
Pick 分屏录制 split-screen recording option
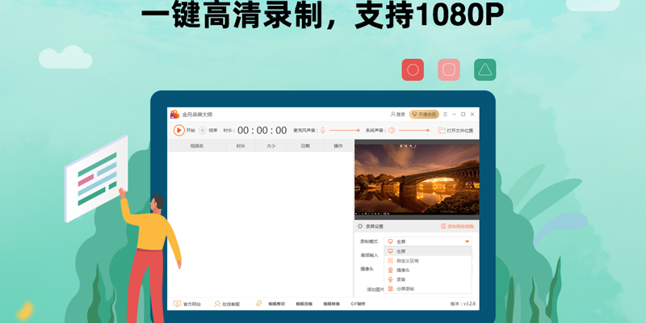coord(405,288)
